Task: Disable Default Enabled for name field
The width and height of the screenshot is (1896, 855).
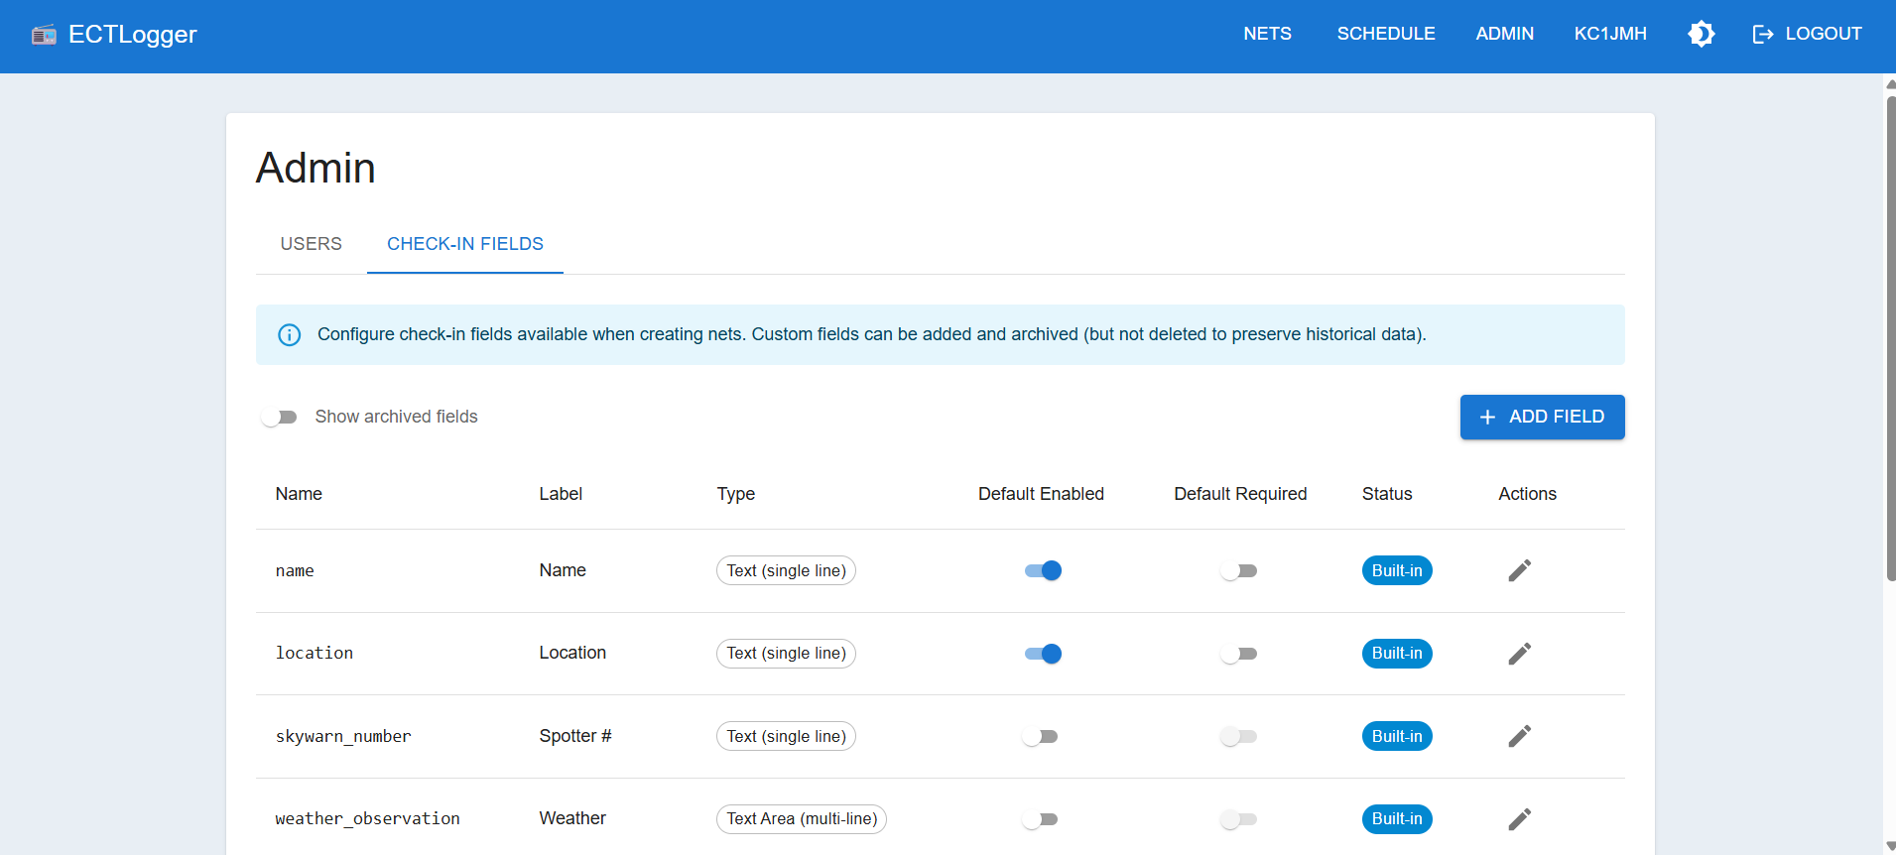Action: pyautogui.click(x=1042, y=570)
